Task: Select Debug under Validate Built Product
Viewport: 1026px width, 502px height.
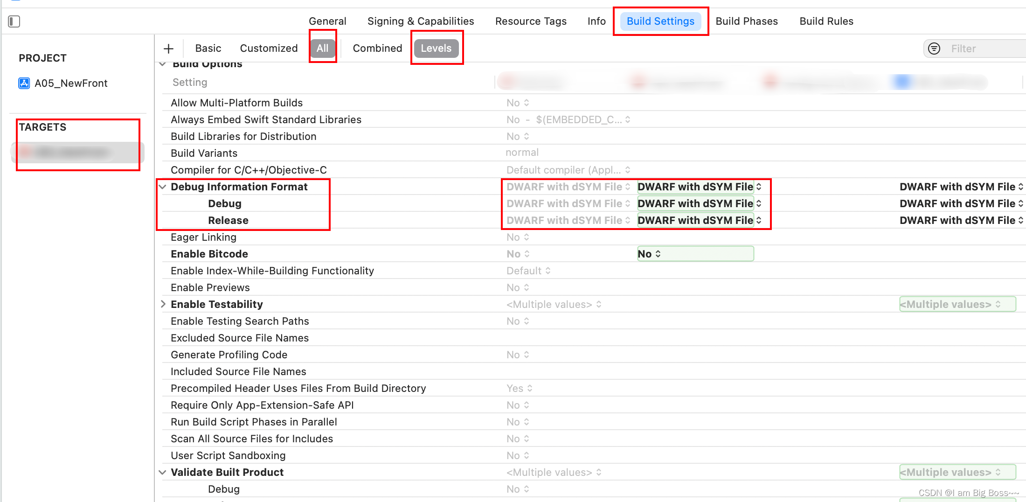Action: [224, 489]
